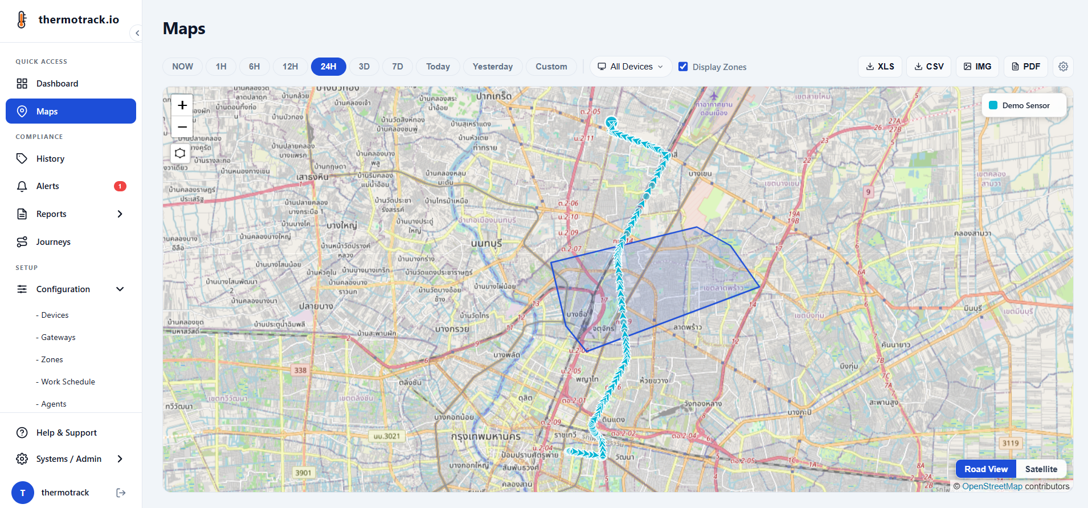Zoom out on the map
Viewport: 1088px width, 508px height.
[182, 126]
